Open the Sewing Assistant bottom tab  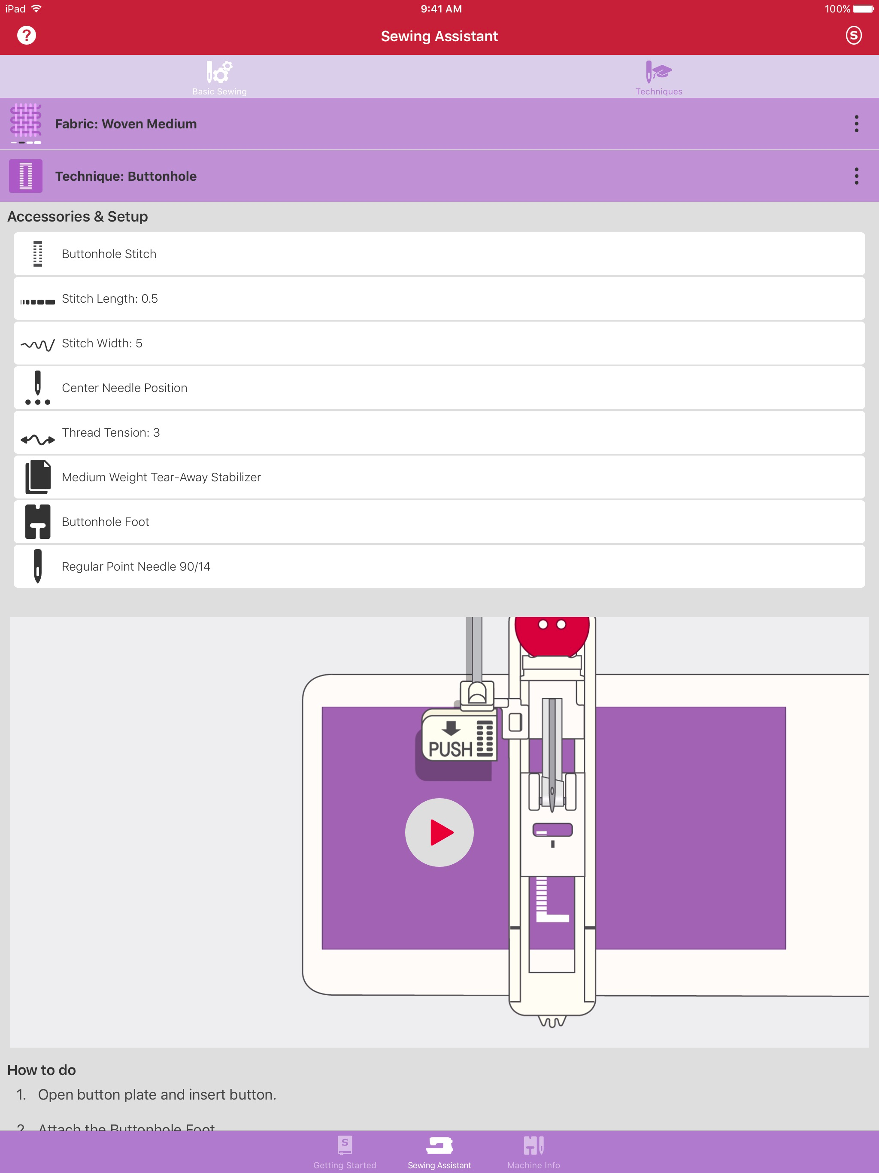[x=439, y=1152]
